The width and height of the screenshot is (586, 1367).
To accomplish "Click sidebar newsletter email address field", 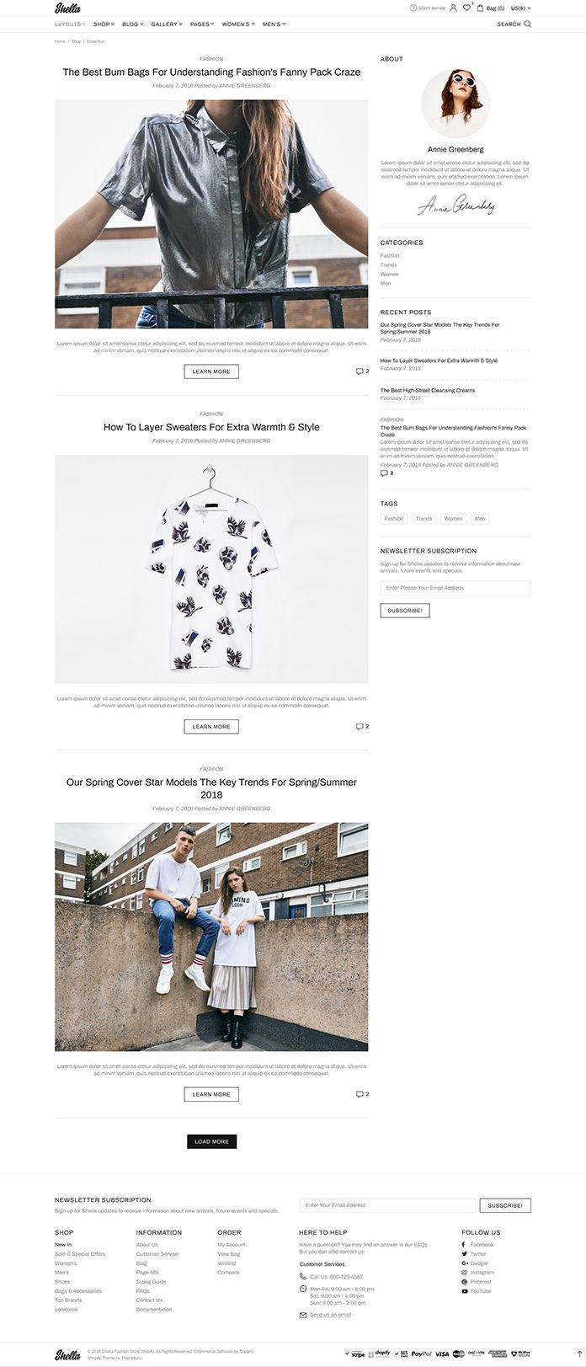I will tap(455, 588).
